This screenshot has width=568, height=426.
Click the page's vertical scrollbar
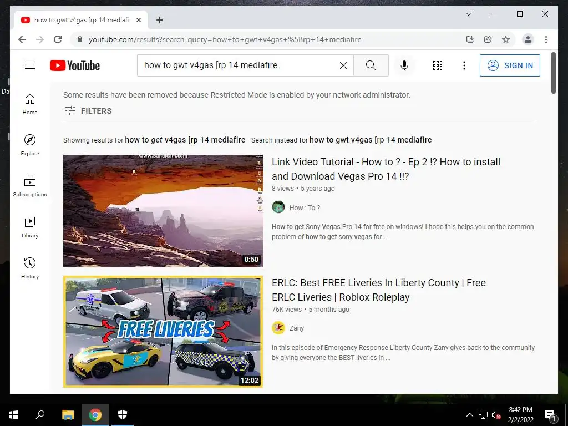(x=553, y=73)
